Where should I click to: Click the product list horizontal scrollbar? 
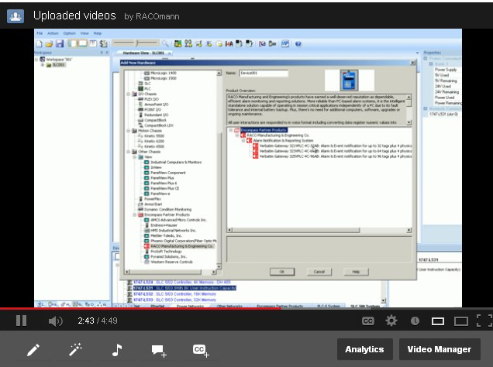tap(319, 230)
